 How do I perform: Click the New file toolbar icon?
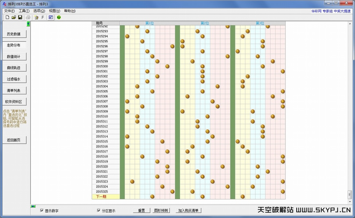pos(7,17)
